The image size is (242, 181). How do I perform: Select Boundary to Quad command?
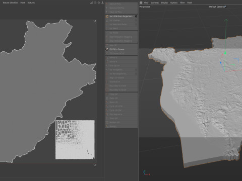pos(122,90)
